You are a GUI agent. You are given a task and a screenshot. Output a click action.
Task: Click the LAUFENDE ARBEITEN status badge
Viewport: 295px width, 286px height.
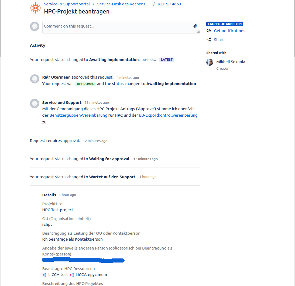[x=225, y=24]
